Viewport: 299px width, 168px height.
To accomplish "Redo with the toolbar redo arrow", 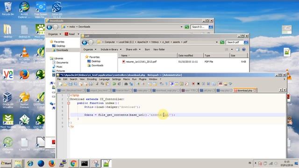I will 119,84.
